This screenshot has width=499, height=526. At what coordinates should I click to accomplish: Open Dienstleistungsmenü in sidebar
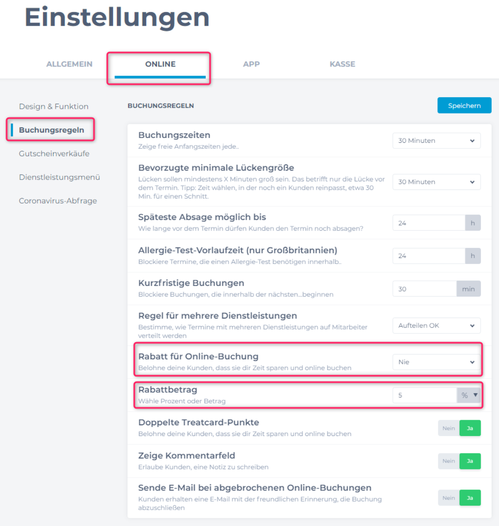(59, 177)
